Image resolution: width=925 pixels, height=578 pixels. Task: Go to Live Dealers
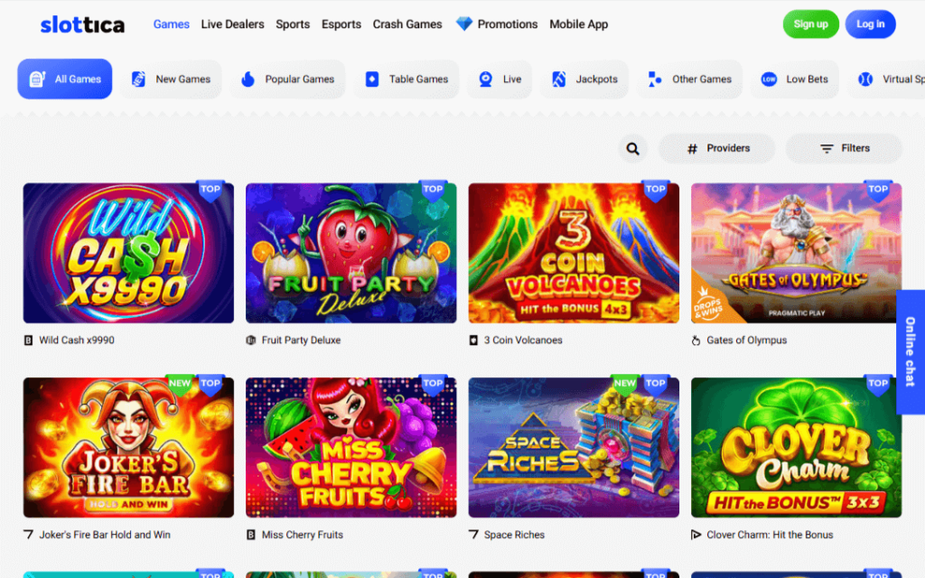232,24
